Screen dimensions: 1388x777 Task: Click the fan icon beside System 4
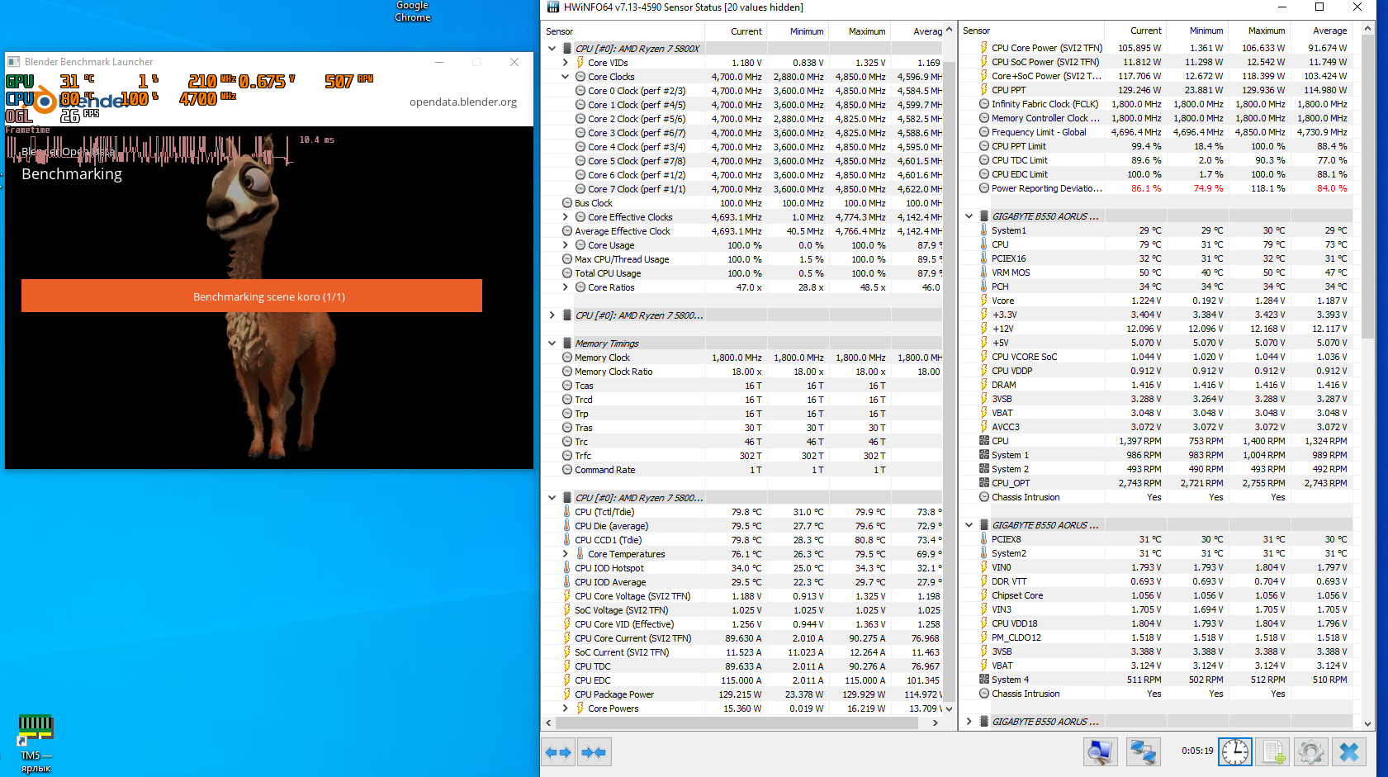point(984,680)
